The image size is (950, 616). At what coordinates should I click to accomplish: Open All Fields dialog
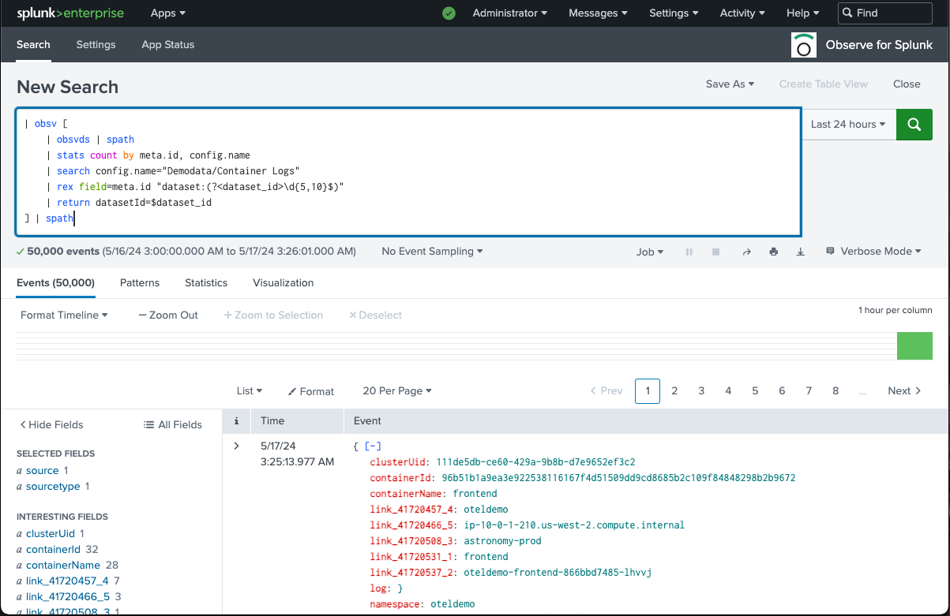pyautogui.click(x=173, y=424)
